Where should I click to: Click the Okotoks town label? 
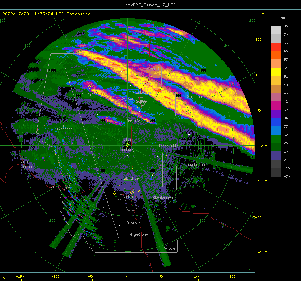(x=134, y=223)
